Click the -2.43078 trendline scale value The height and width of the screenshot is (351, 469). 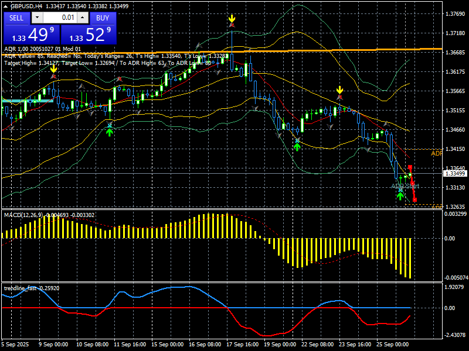coord(455,335)
